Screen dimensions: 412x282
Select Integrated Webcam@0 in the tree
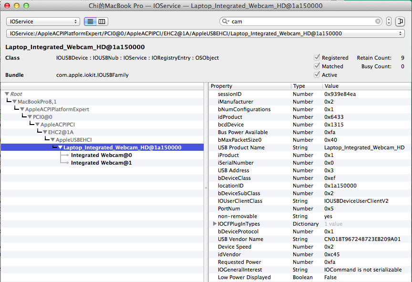click(101, 155)
